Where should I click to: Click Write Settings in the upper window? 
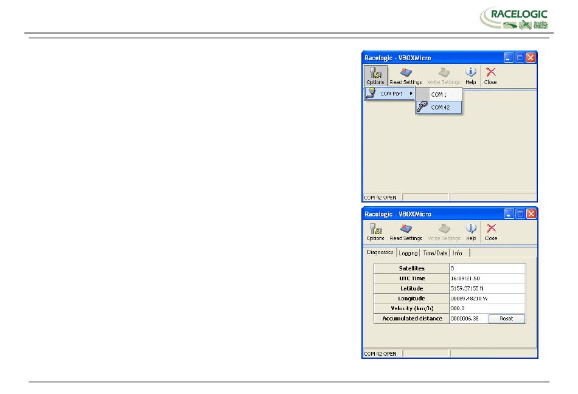444,76
